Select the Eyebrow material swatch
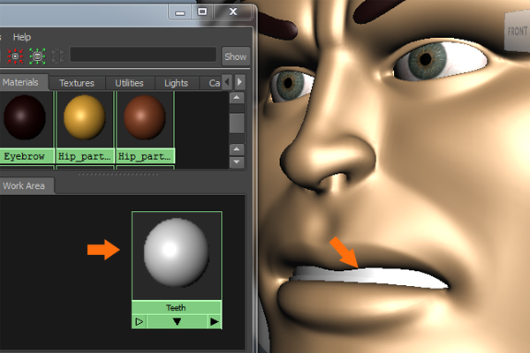The height and width of the screenshot is (353, 530). coord(25,117)
